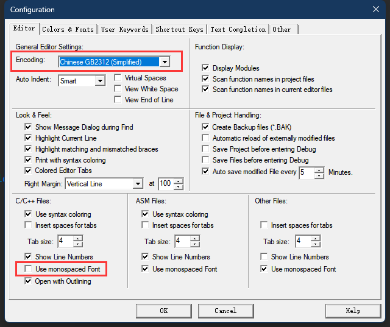Decrease auto save minutes with down arrow
The image size is (390, 327).
[319, 176]
